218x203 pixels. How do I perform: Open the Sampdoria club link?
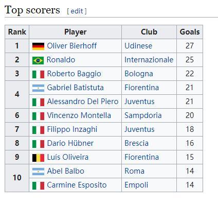tap(143, 115)
